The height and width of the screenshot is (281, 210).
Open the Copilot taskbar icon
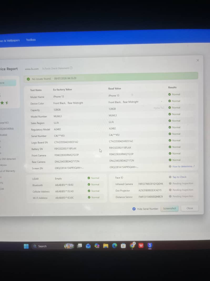97,246
